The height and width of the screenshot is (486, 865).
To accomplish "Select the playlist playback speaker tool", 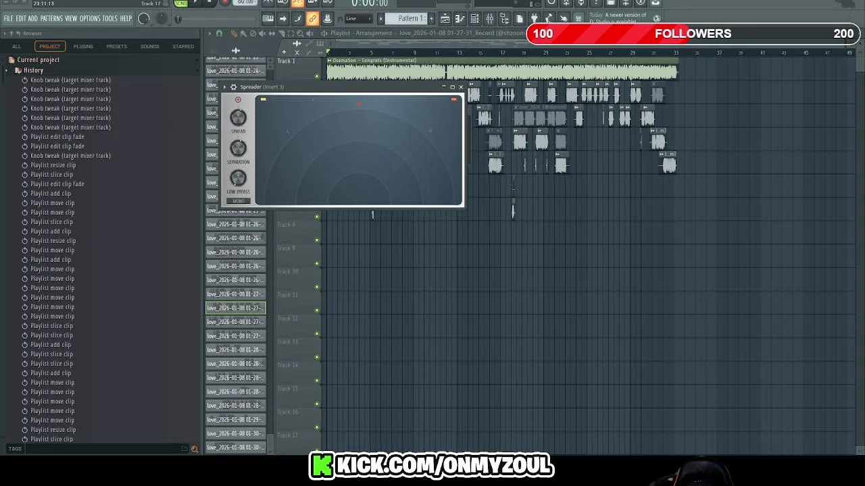I will [310, 33].
